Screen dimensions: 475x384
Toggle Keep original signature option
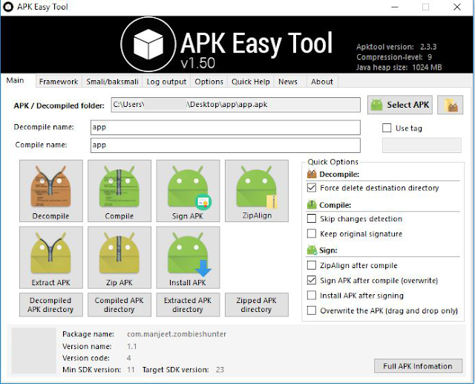coord(312,234)
